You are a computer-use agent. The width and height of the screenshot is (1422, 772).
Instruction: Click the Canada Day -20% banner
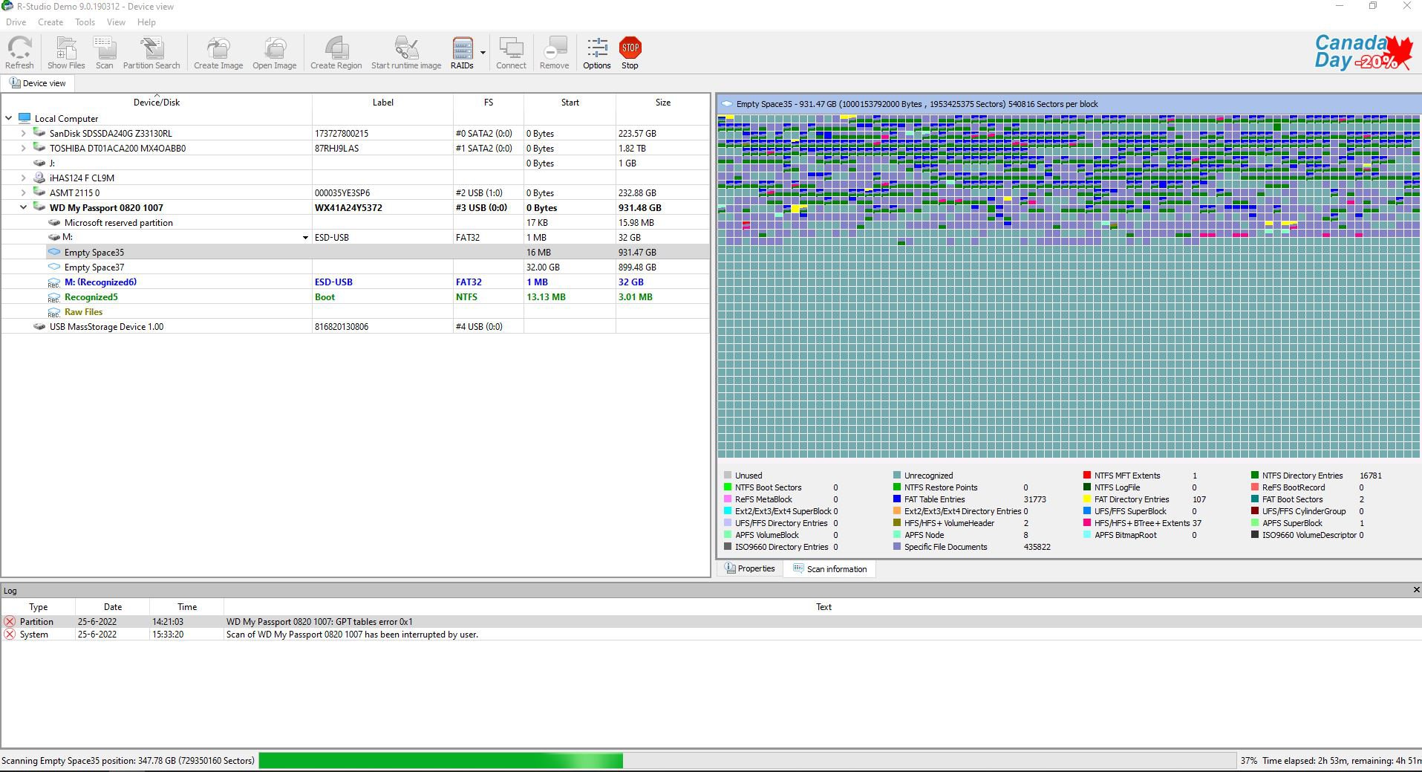pos(1363,52)
